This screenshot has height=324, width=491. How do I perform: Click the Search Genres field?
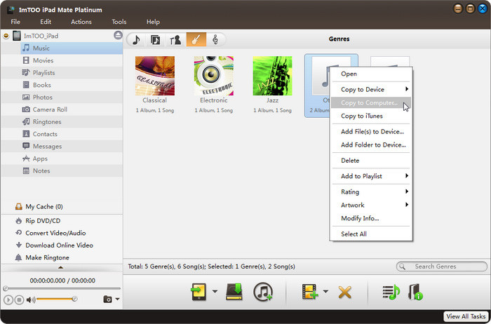tap(441, 266)
